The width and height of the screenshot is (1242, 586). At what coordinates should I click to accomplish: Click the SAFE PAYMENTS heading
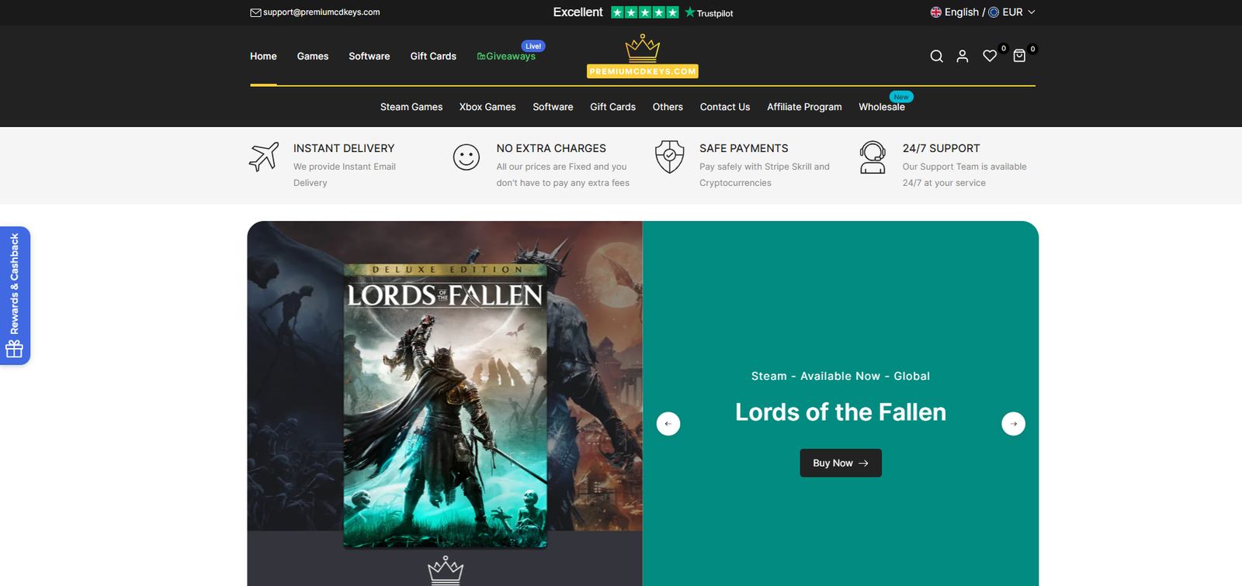(x=744, y=148)
